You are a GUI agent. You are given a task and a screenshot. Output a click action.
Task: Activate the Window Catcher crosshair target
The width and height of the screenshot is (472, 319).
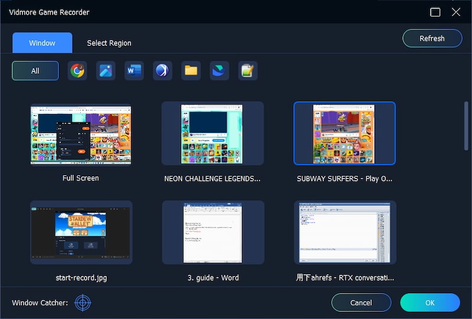coord(83,303)
